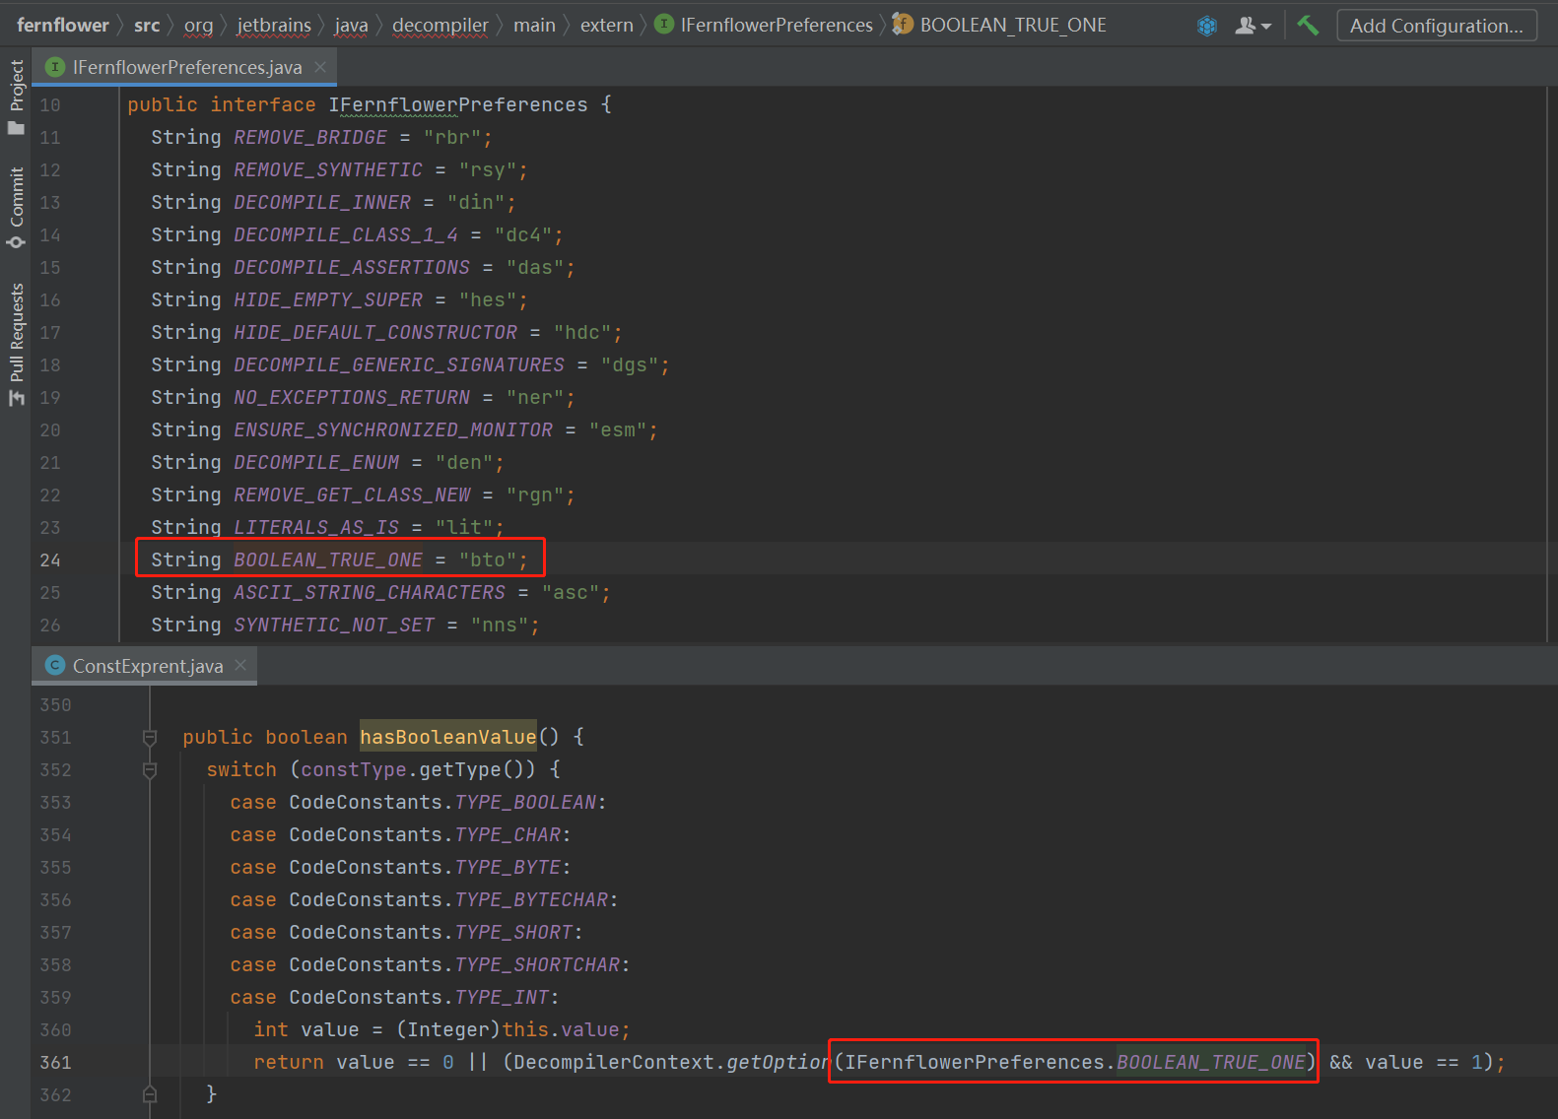
Task: Click DECOMPILE_ASSERTIONS constant
Action: [352, 267]
